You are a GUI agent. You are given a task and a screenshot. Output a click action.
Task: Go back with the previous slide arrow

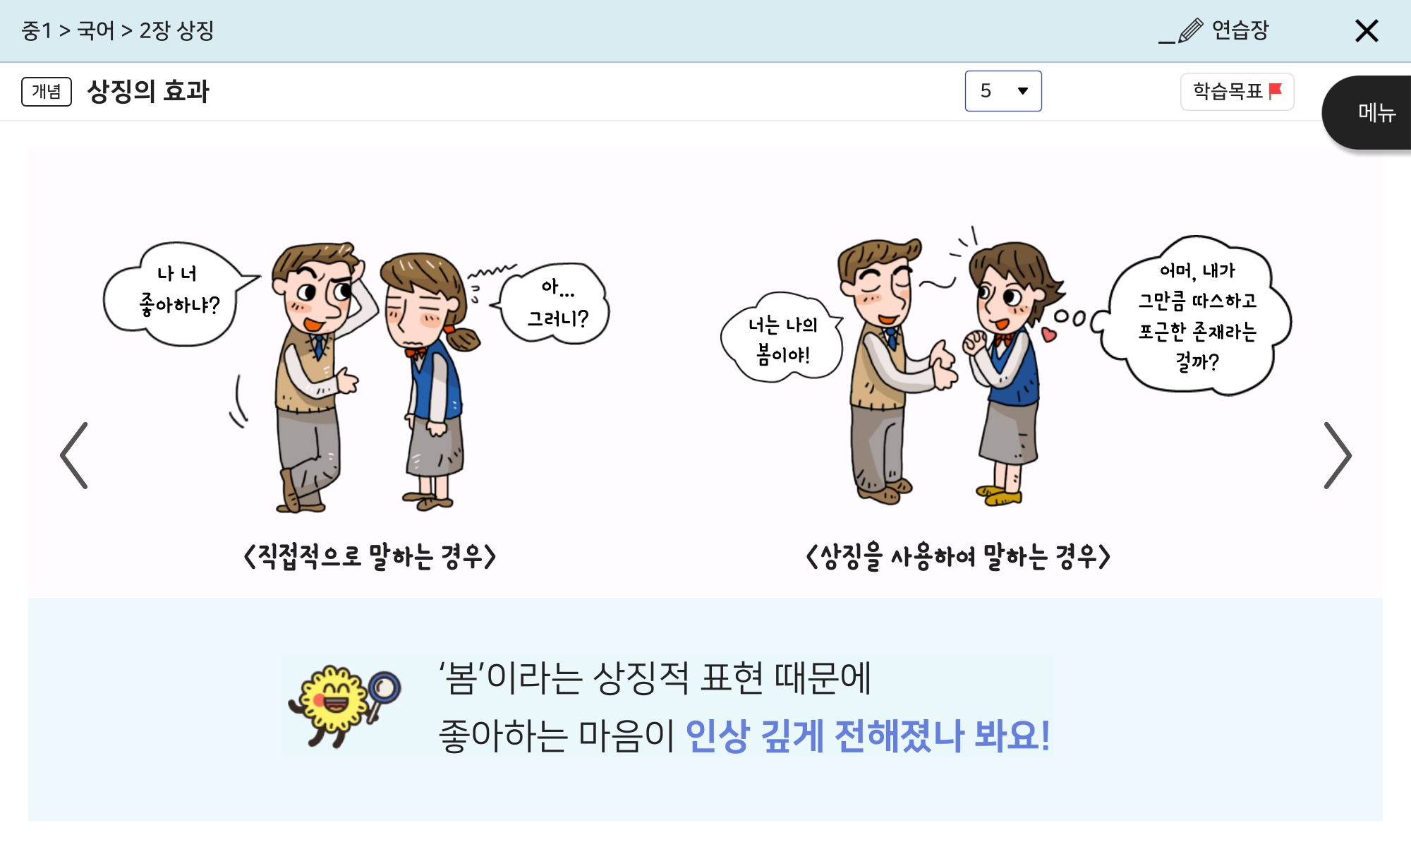coord(74,455)
